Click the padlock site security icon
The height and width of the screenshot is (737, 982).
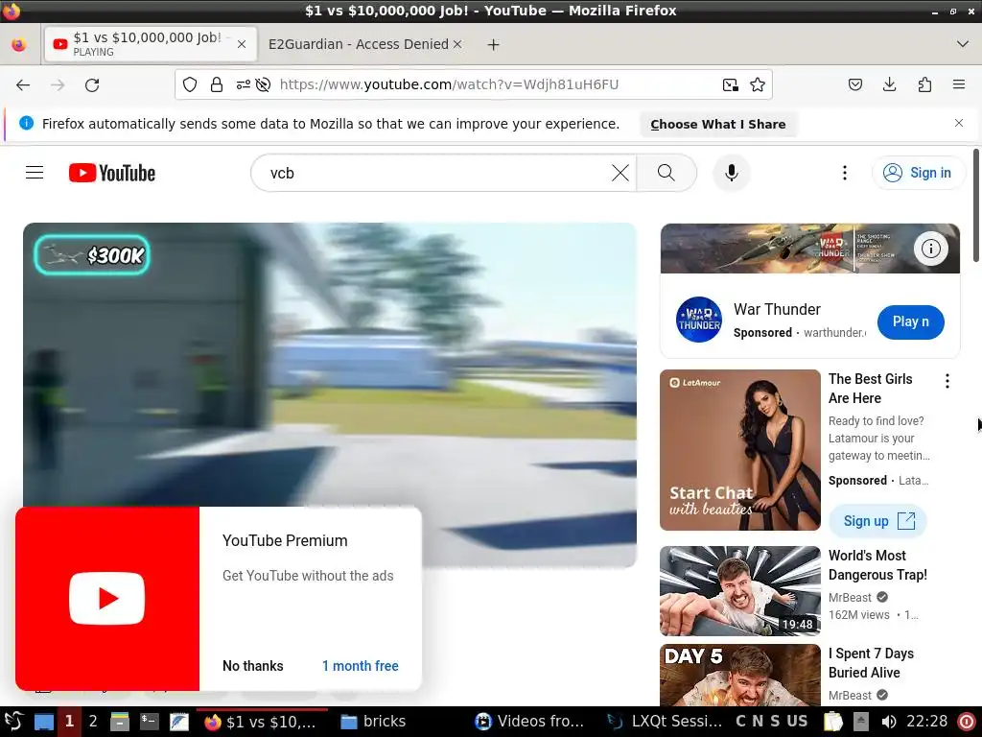pos(217,84)
